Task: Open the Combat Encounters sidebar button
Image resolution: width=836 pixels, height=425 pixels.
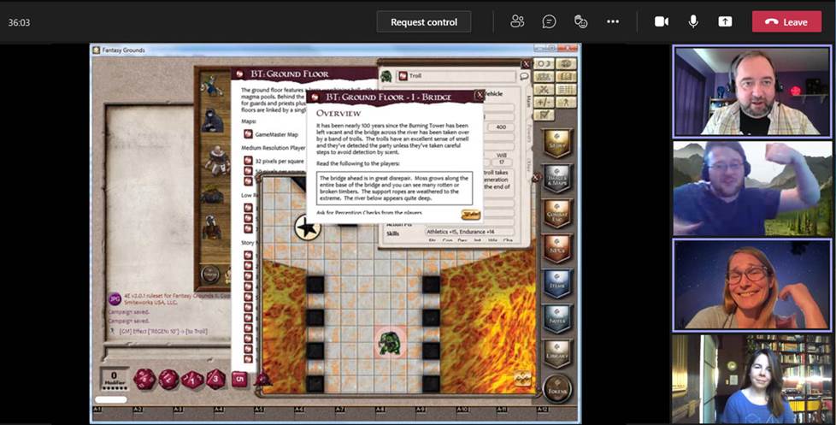Action: click(556, 213)
